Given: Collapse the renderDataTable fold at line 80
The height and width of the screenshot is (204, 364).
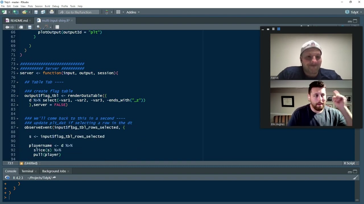Looking at the screenshot, I should [17, 96].
